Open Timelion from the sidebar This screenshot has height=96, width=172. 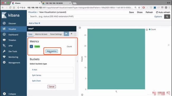click(12, 40)
